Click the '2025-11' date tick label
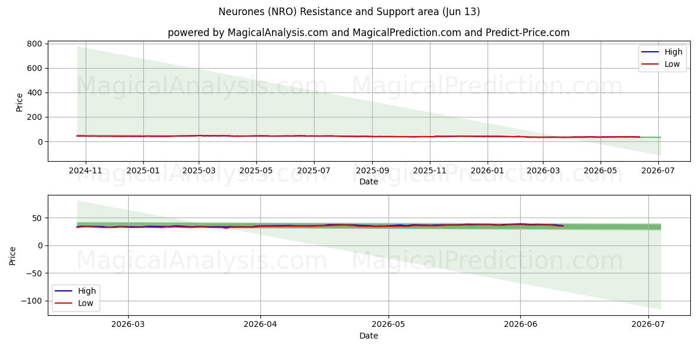Image resolution: width=699 pixels, height=349 pixels. pyautogui.click(x=430, y=170)
